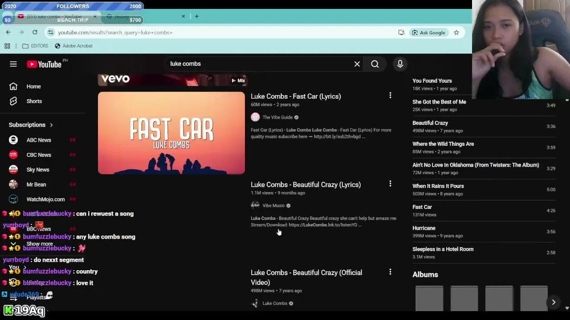Play the Fast Car lyrics thumbnail
The width and height of the screenshot is (570, 320).
pos(171,133)
